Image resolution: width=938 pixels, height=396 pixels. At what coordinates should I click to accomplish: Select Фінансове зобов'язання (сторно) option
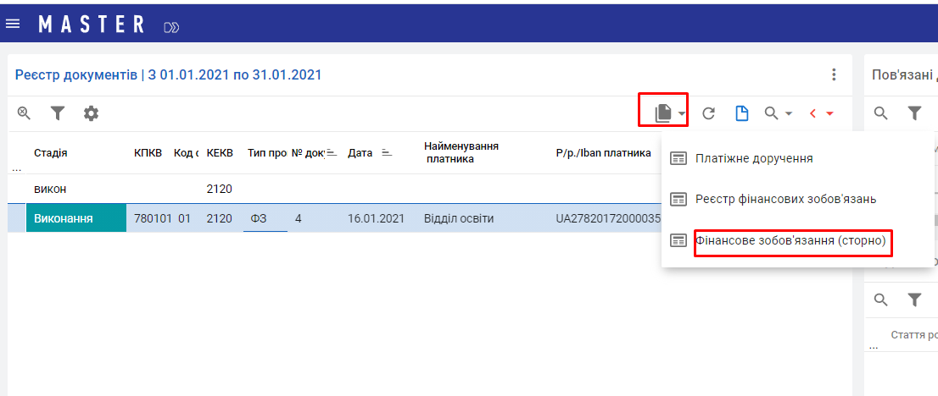tap(790, 241)
